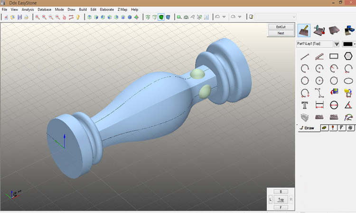Select the Parallel line tool
The height and width of the screenshot is (213, 356).
pyautogui.click(x=319, y=56)
